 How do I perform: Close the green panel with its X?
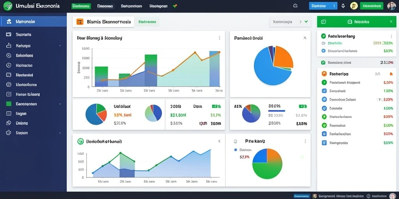pos(391,22)
